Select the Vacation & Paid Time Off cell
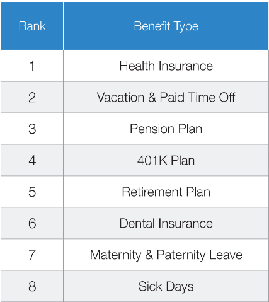269x302 pixels. click(166, 97)
